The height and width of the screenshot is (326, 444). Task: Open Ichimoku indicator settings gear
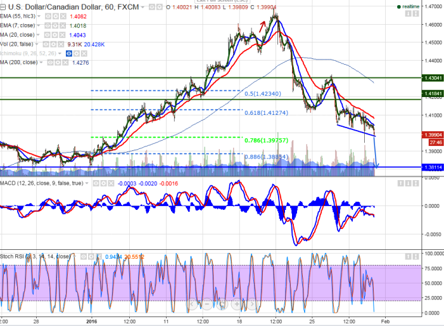[77, 53]
